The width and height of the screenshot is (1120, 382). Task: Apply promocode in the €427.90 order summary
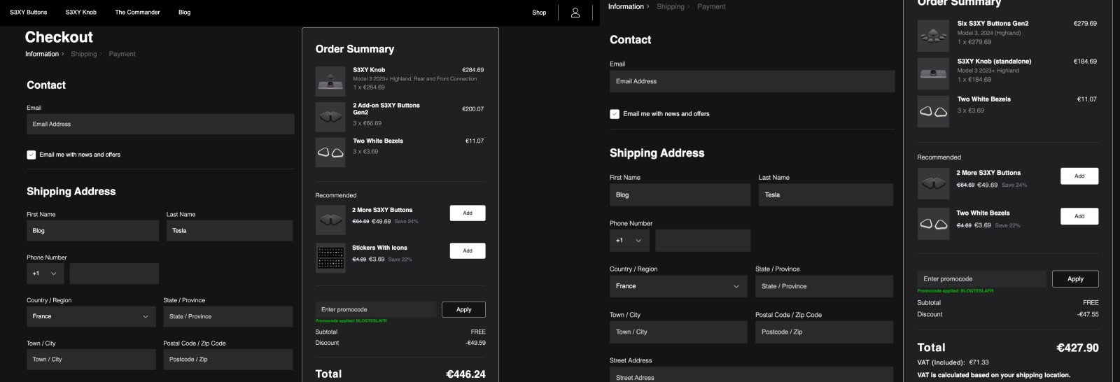coord(1075,279)
